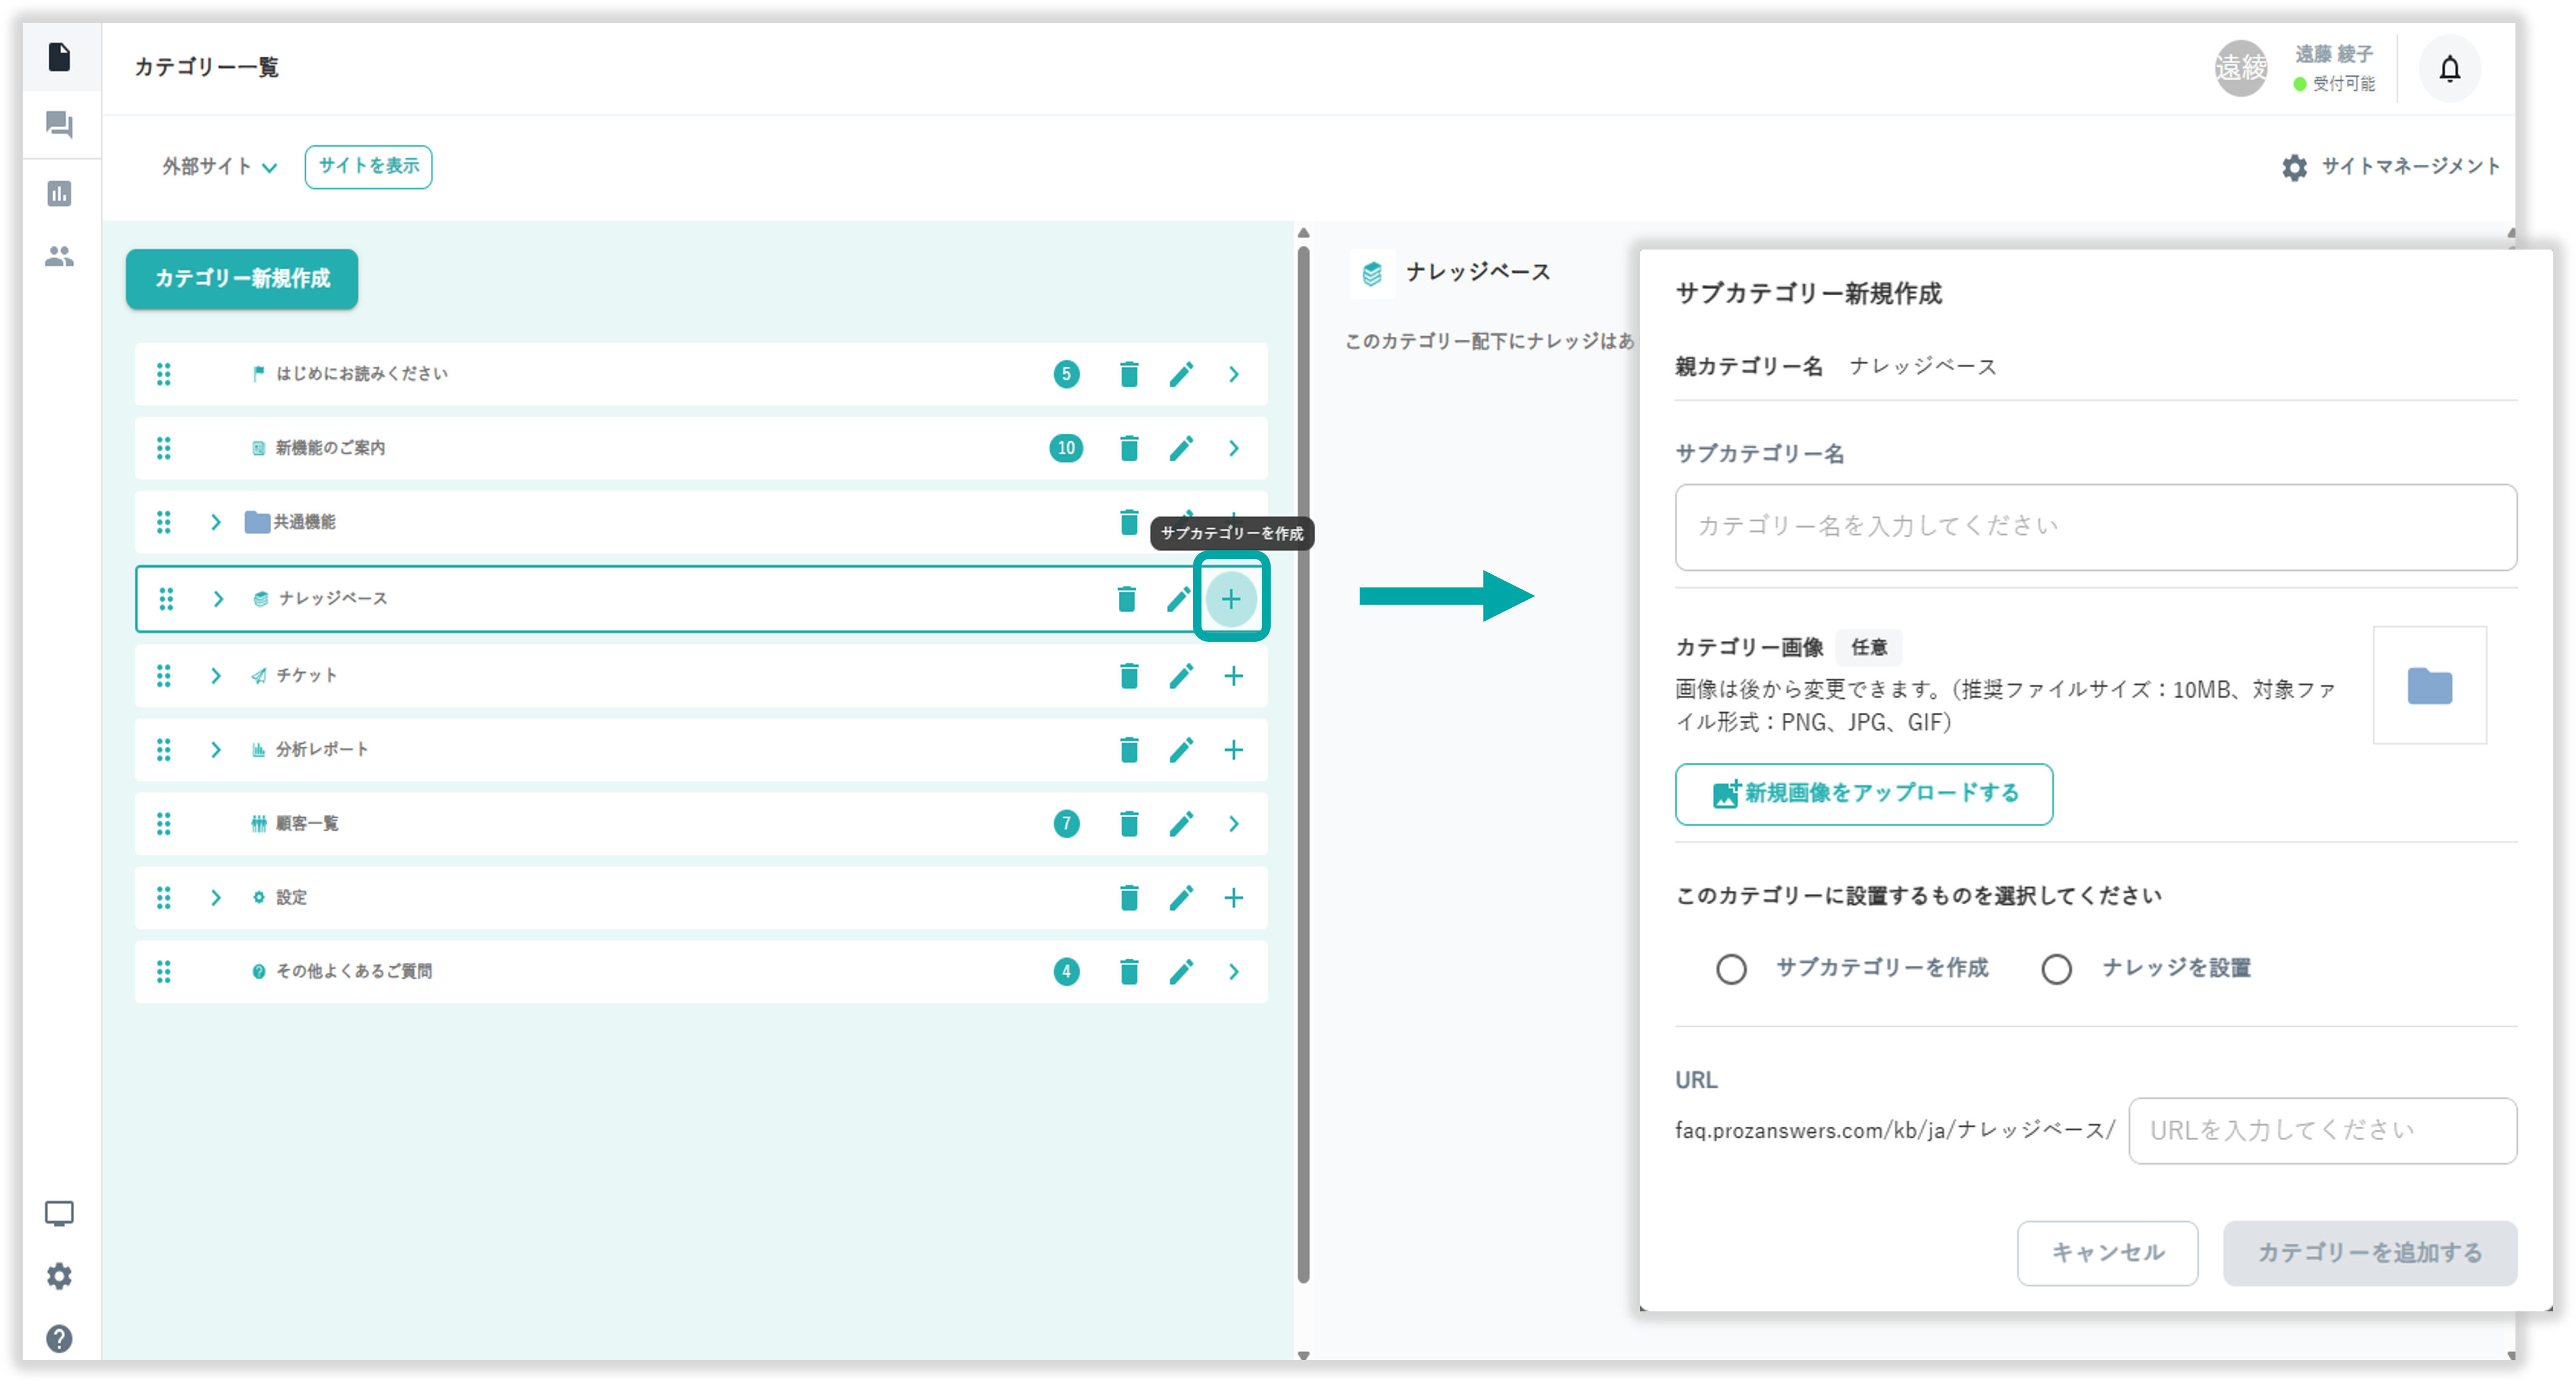Edit the チケット category with pencil

click(x=1181, y=676)
